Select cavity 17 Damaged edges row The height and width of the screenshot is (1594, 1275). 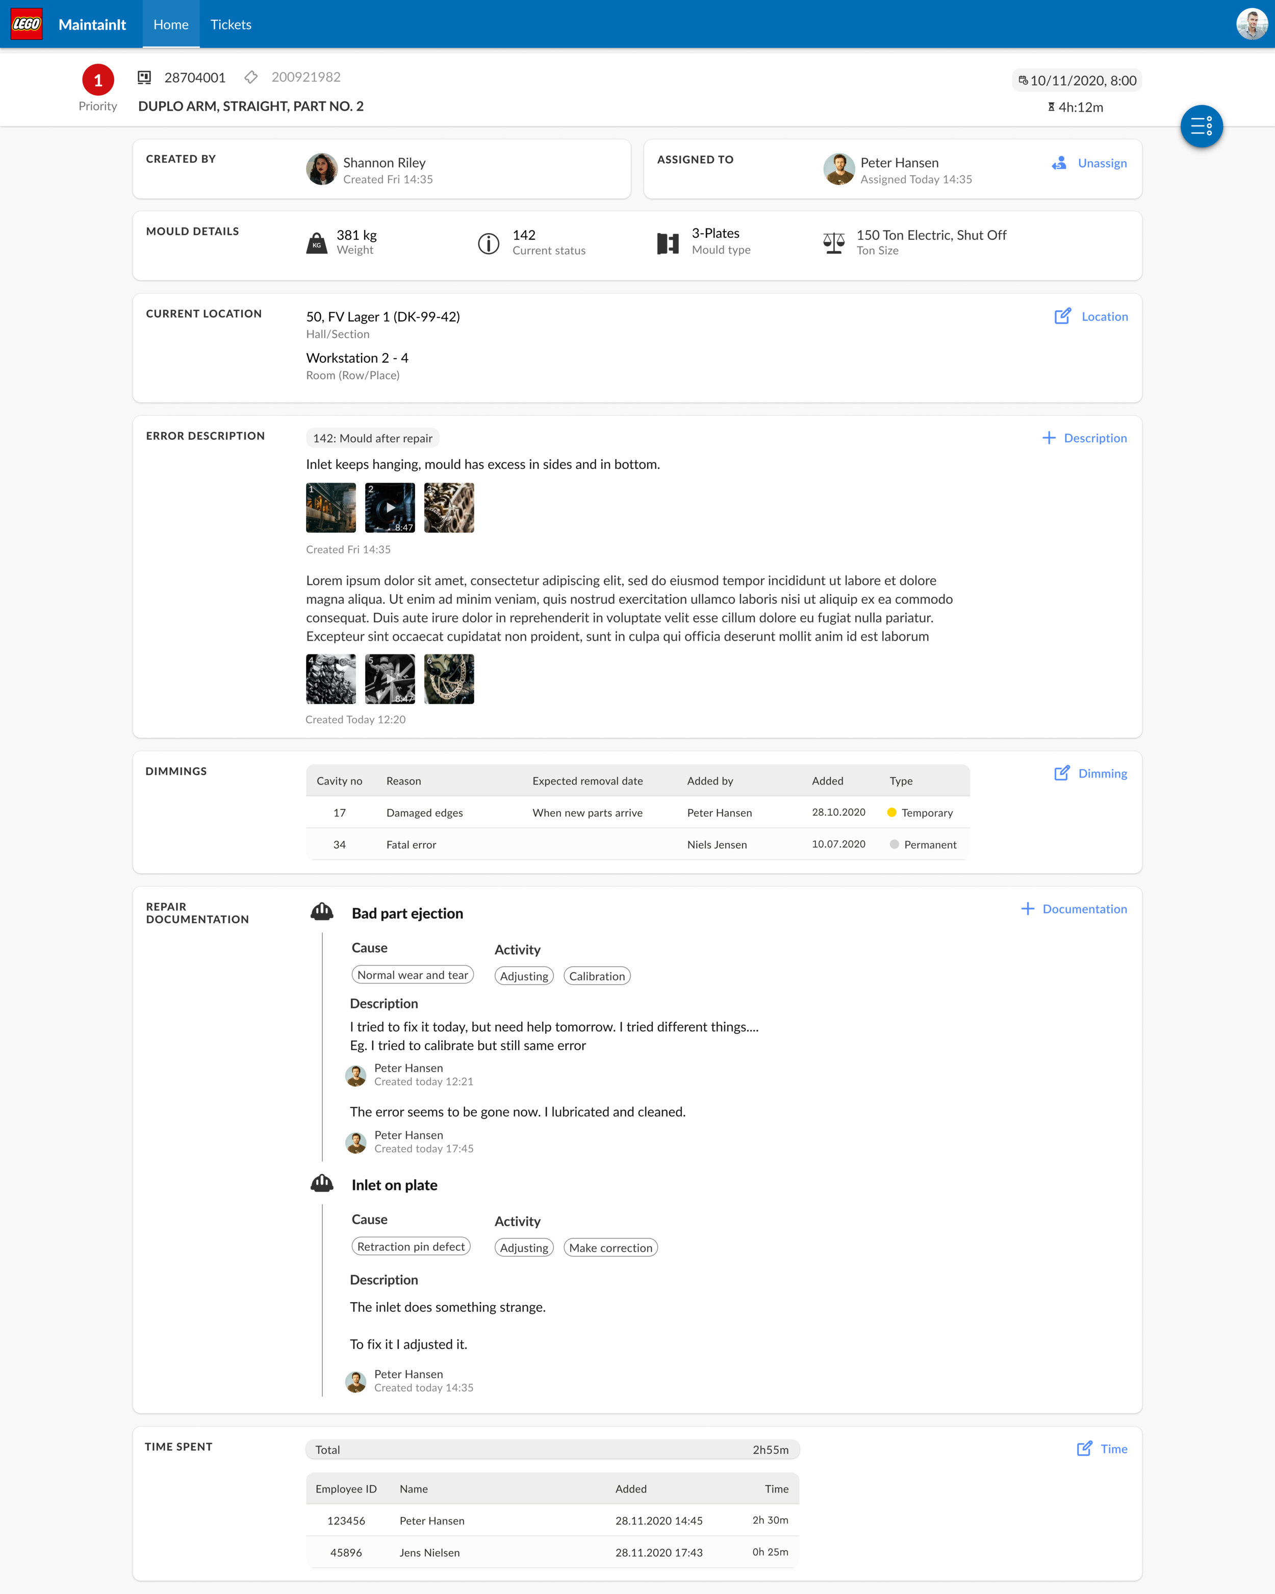[638, 813]
